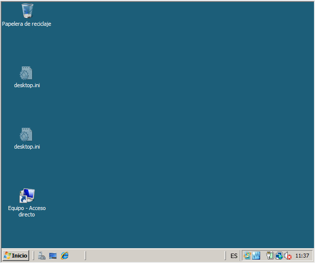Click the Windows flag tray icon
This screenshot has height=263, width=315.
tap(247, 256)
